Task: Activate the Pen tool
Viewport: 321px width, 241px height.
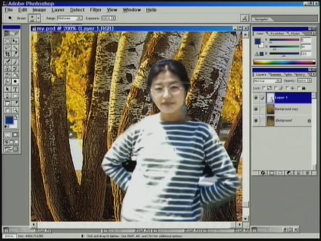Action: pos(8,96)
